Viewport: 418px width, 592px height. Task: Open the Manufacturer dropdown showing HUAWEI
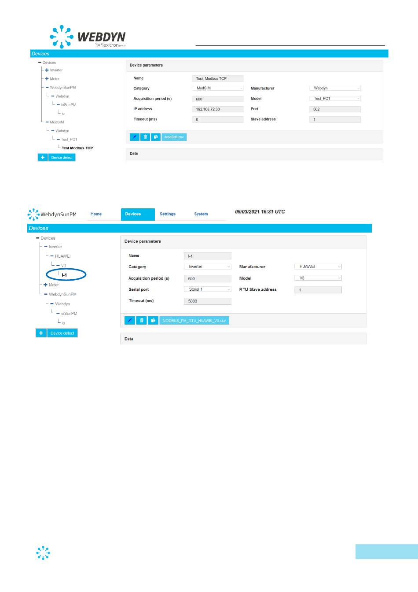coord(318,266)
